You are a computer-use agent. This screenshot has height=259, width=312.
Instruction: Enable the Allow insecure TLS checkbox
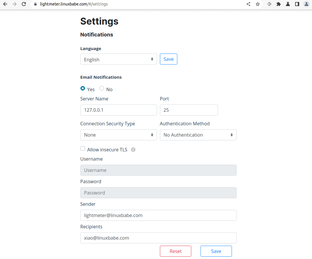pyautogui.click(x=83, y=149)
